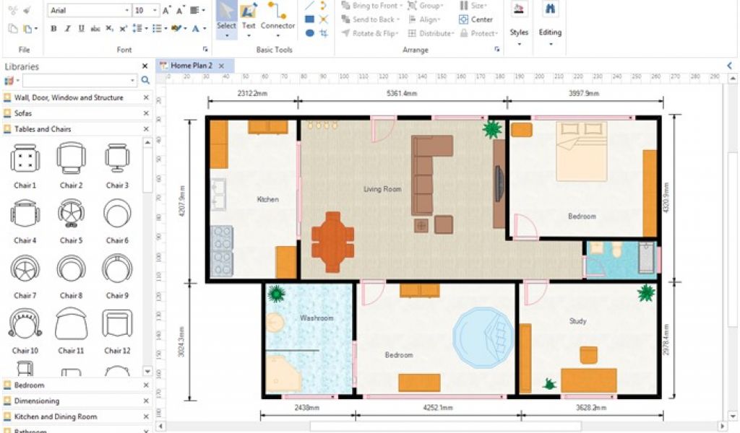Open the font color picker

pyautogui.click(x=196, y=29)
